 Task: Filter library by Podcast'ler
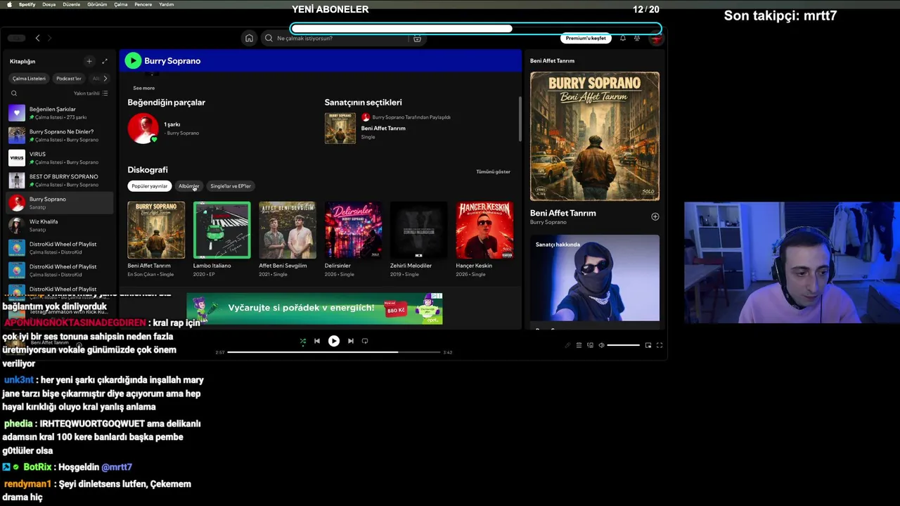[69, 78]
